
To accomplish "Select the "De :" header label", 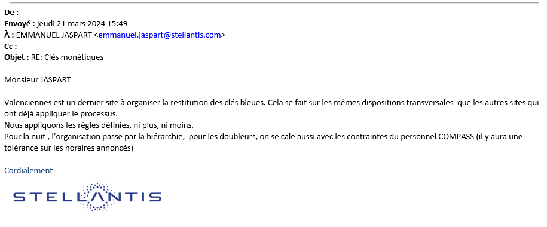I will tap(11, 13).
